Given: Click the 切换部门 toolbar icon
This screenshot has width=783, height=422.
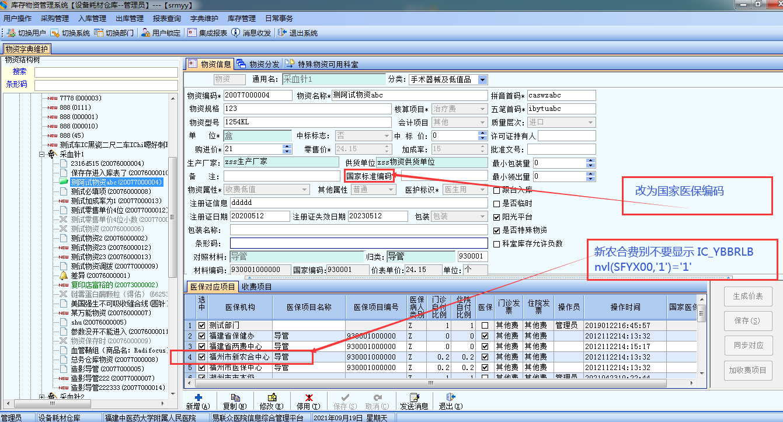Looking at the screenshot, I should click(x=99, y=33).
